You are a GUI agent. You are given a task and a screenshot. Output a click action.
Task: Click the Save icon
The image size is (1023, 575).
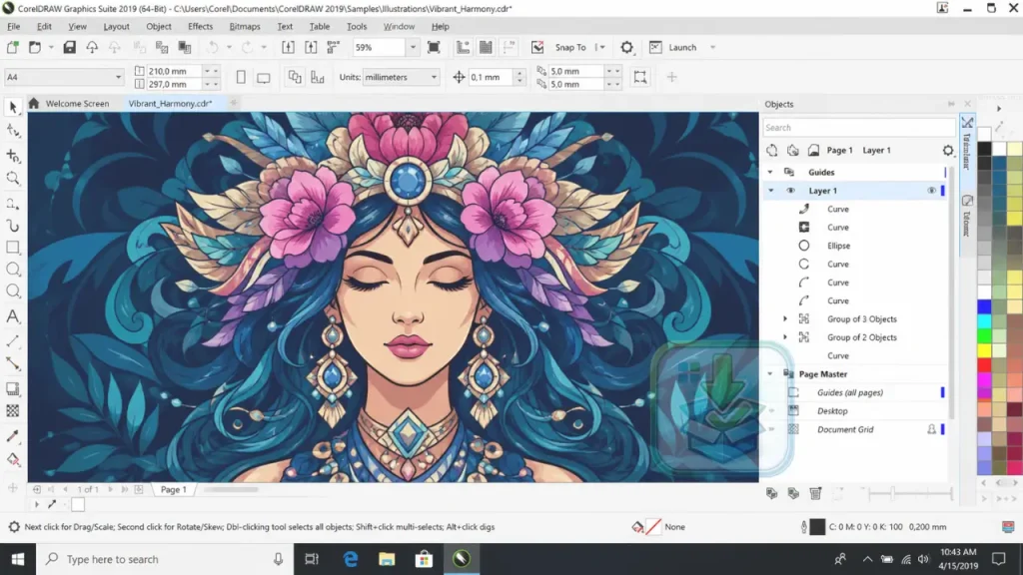pyautogui.click(x=69, y=47)
